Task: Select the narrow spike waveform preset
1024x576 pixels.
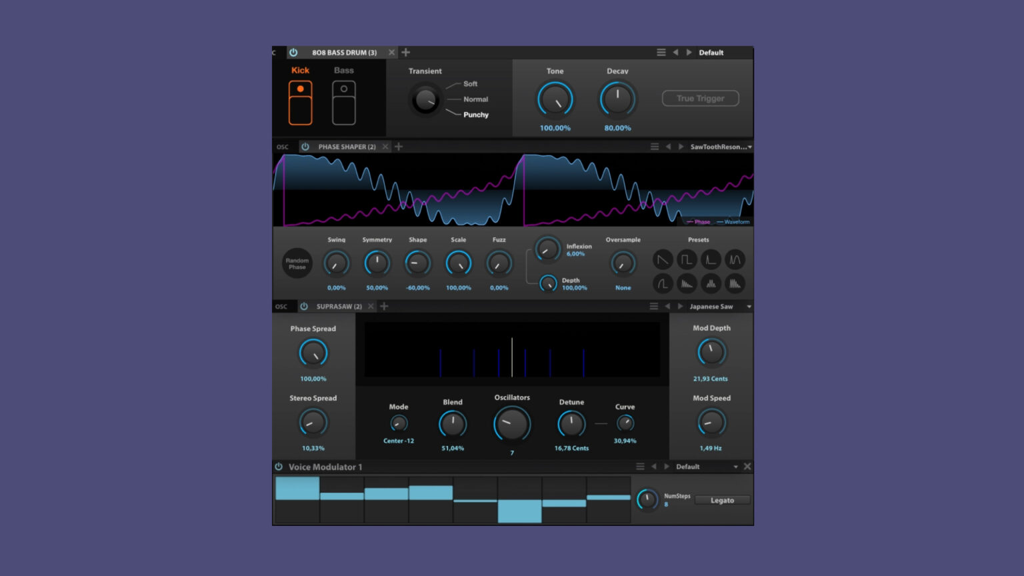Action: click(711, 259)
